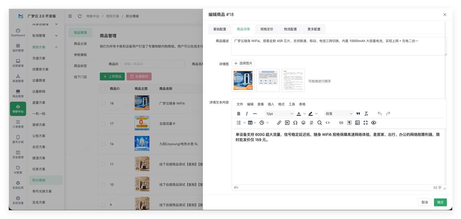Expand bullet list style options arrow
461x219 pixels.
(x=244, y=123)
